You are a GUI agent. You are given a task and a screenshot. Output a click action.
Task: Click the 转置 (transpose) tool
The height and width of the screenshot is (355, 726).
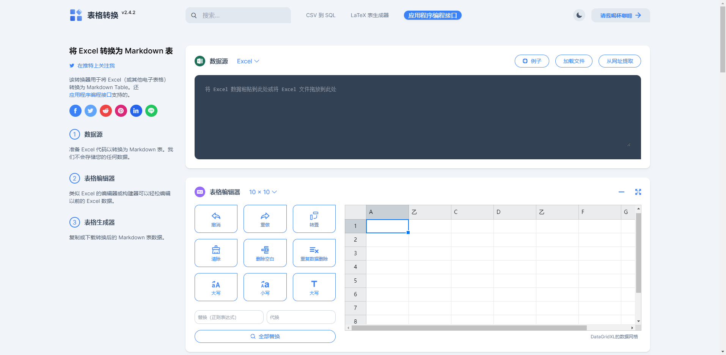tap(314, 218)
